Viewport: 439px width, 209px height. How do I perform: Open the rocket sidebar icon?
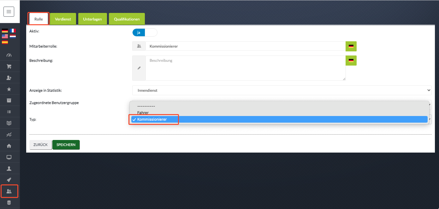[9, 180]
